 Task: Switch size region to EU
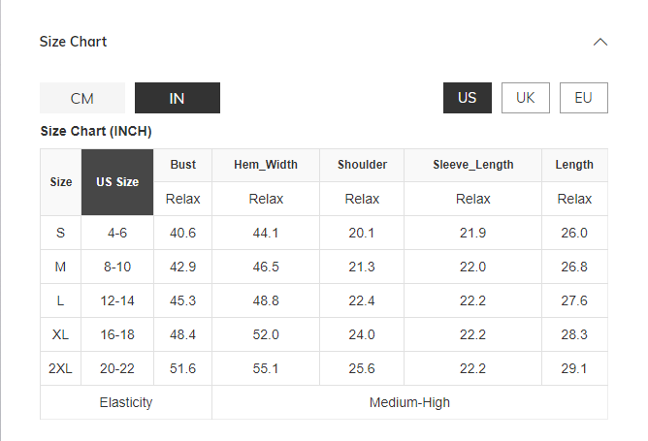pos(583,98)
